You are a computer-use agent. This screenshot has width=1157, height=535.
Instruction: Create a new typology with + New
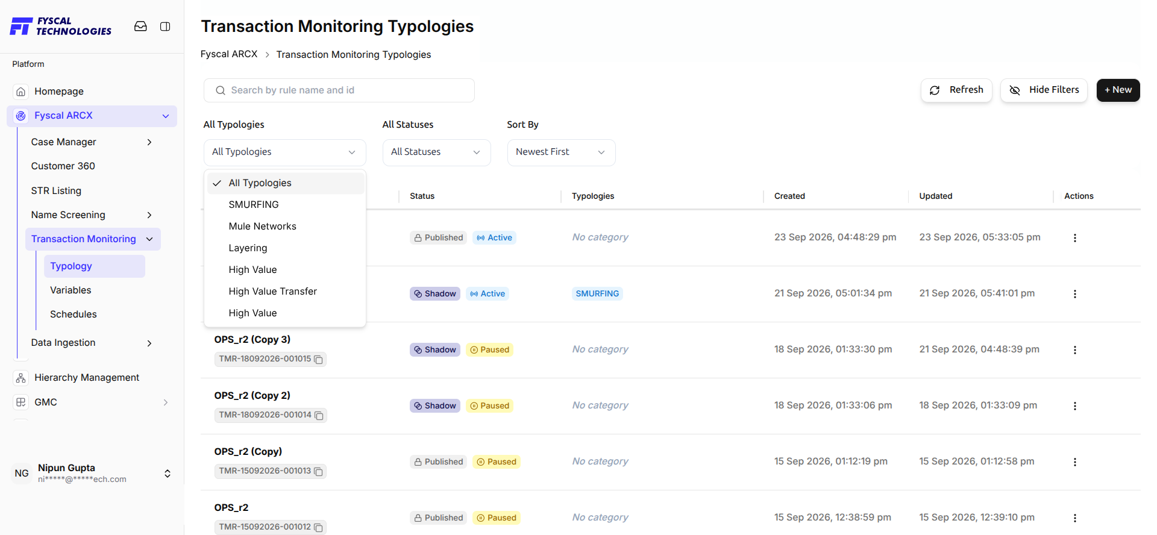(1118, 90)
